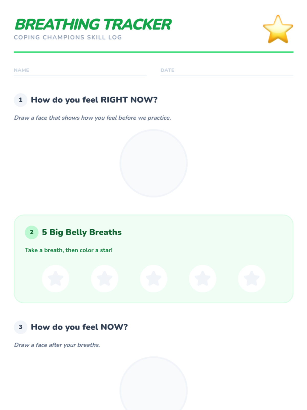Click the 'Draw a face after your breaths' instruction
The height and width of the screenshot is (410, 307).
click(x=57, y=345)
